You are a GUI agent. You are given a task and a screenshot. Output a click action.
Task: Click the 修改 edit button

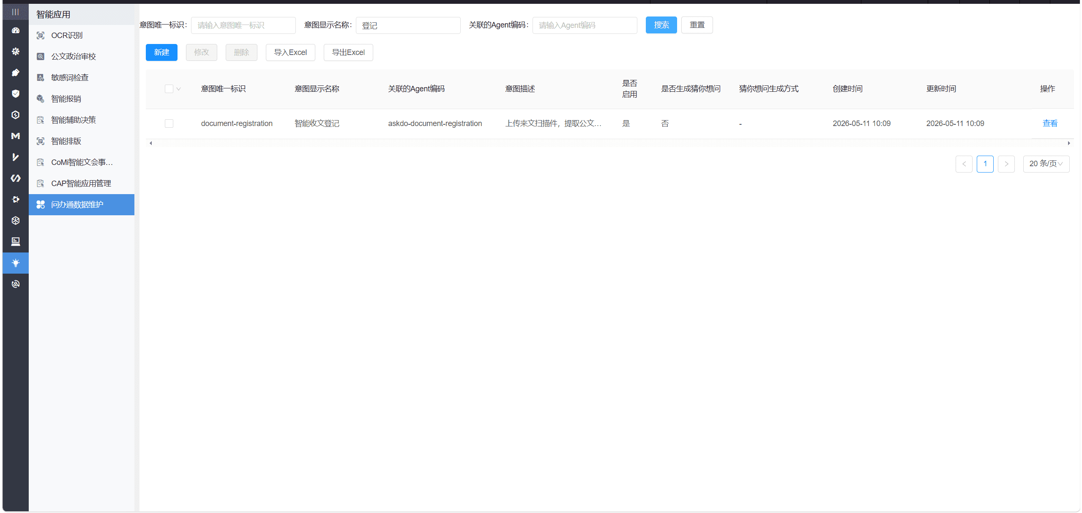[x=202, y=52]
